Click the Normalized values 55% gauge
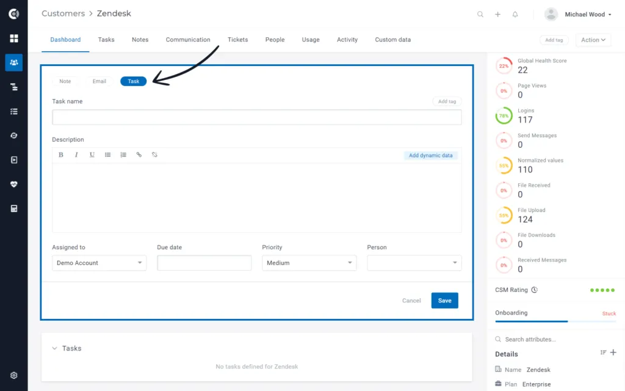This screenshot has height=391, width=625. pos(504,166)
